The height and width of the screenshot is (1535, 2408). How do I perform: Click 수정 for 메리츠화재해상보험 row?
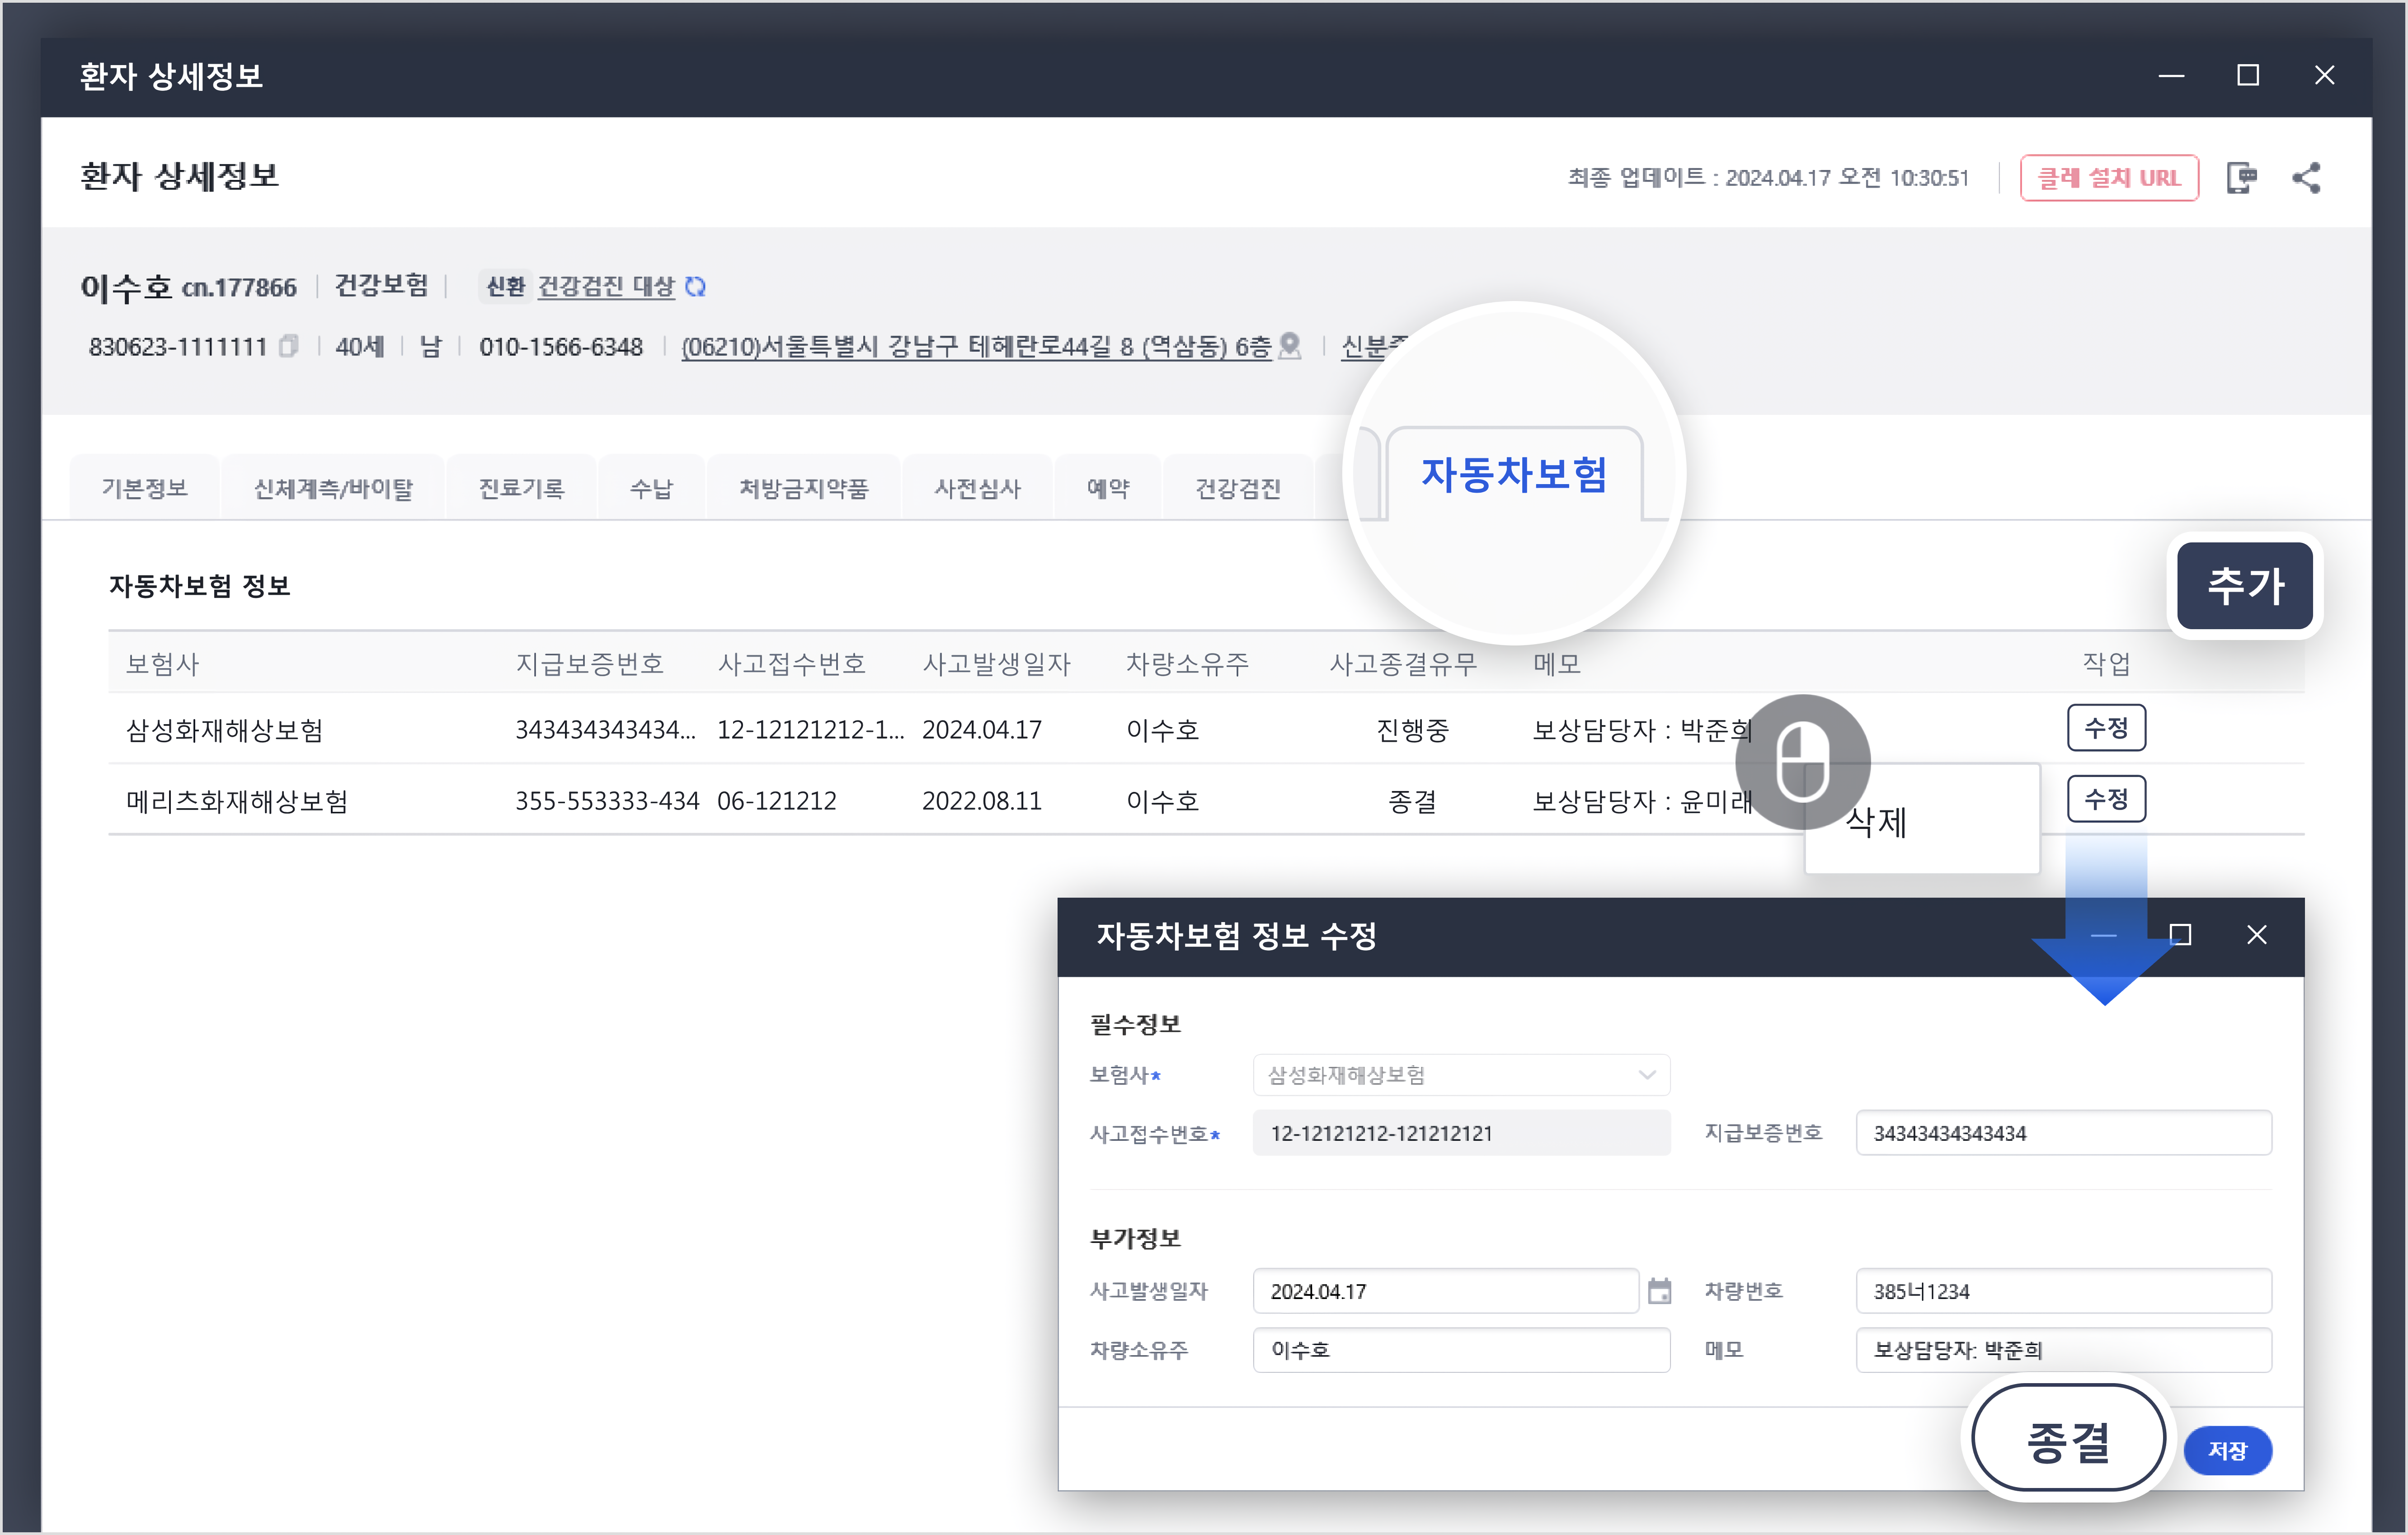click(x=2106, y=799)
